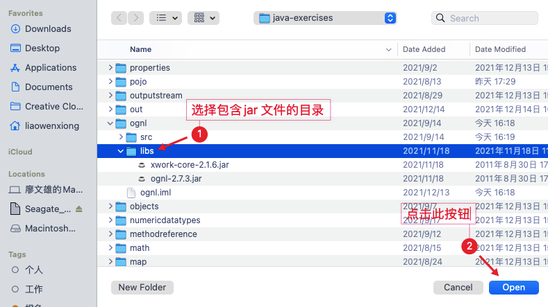Viewport: 548px width, 307px height.
Task: Select the properties folder icon
Action: (x=121, y=68)
